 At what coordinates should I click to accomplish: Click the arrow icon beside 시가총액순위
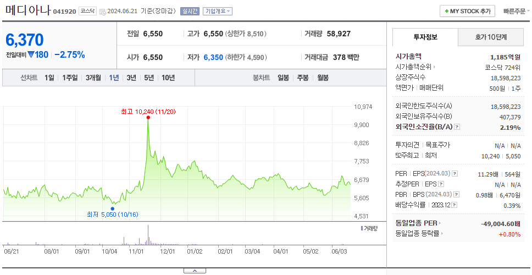point(434,67)
